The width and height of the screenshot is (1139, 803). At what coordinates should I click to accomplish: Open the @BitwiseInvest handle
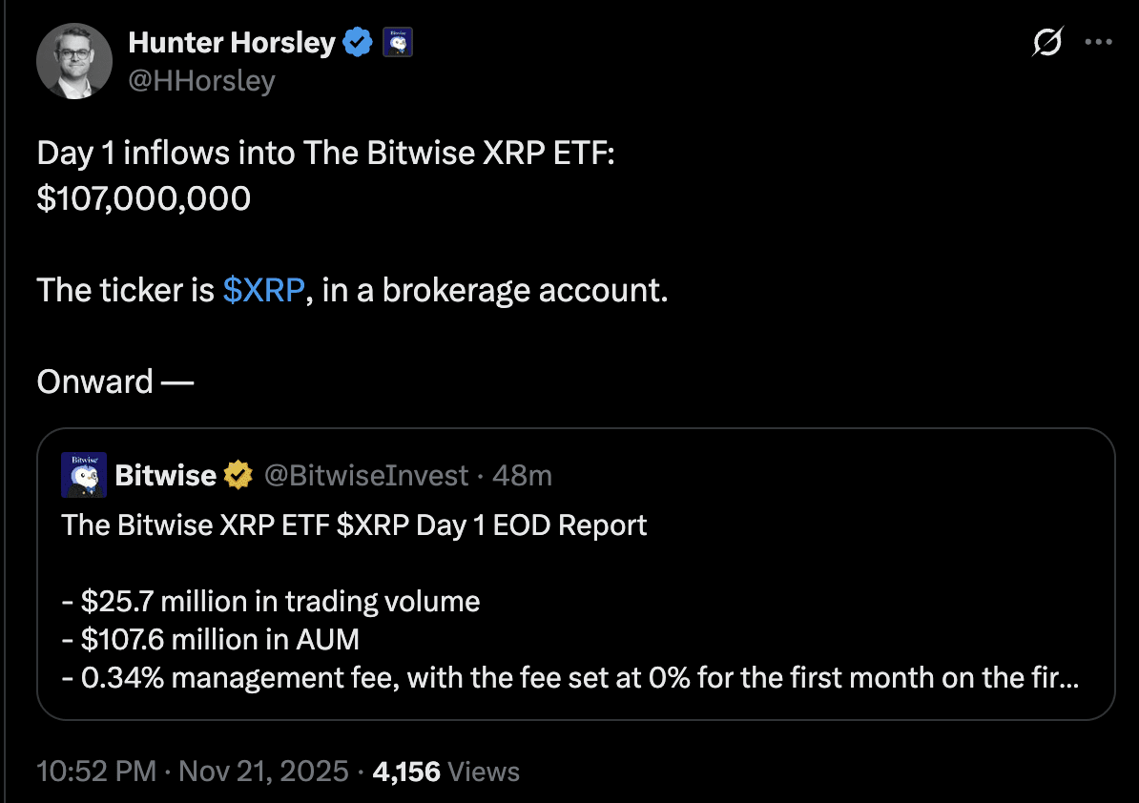click(365, 475)
